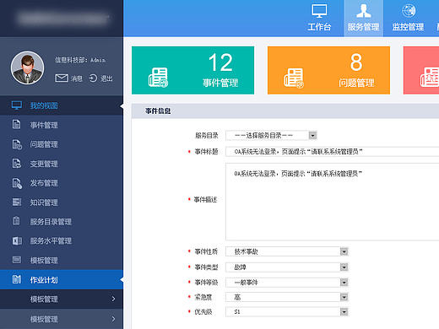
Task: Click the 信息科技部: Admin user text
Action: pos(80,60)
